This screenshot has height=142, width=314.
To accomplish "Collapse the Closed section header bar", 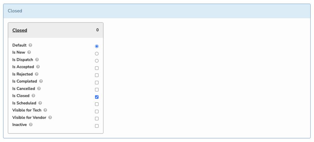I will point(157,11).
